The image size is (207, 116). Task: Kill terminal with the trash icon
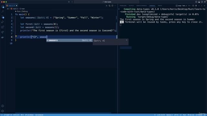[196, 6]
